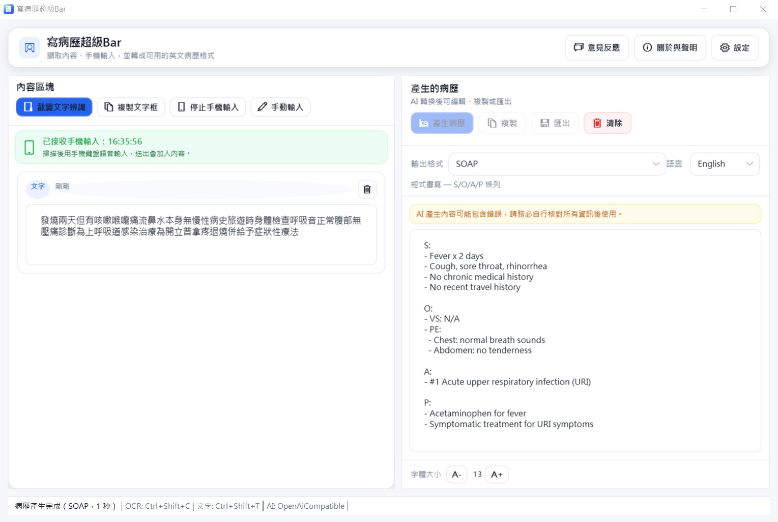Click 'Abdomen: no tenderness' line
The image size is (778, 522).
tap(480, 350)
